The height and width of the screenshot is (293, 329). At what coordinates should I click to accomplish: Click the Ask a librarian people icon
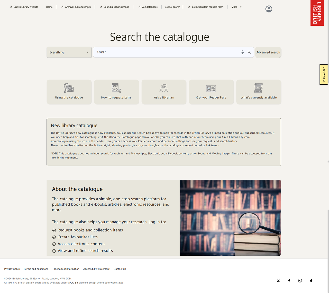164,88
